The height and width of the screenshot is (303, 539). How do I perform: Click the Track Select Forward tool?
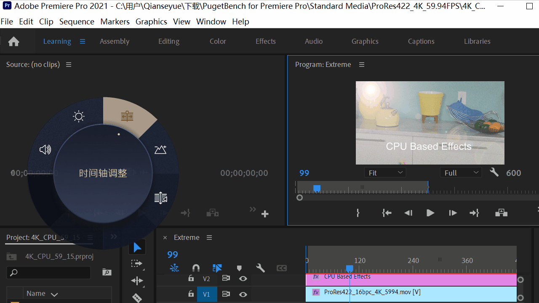click(x=137, y=263)
